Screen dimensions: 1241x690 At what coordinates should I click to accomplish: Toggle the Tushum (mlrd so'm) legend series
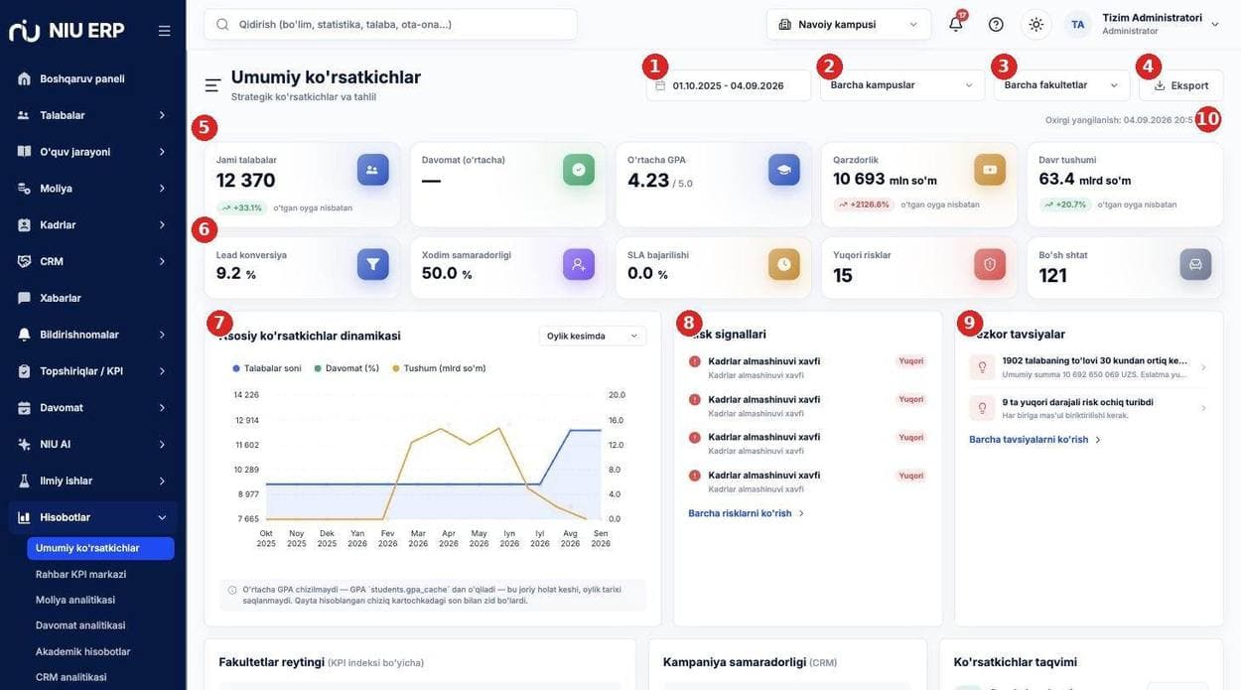(x=439, y=368)
